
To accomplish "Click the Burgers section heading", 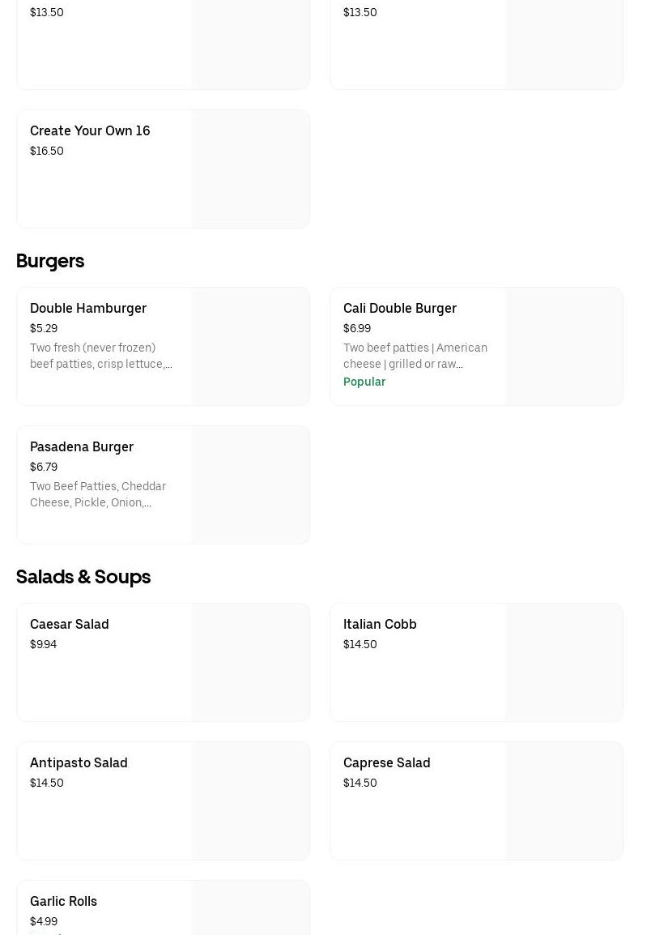I will point(50,261).
